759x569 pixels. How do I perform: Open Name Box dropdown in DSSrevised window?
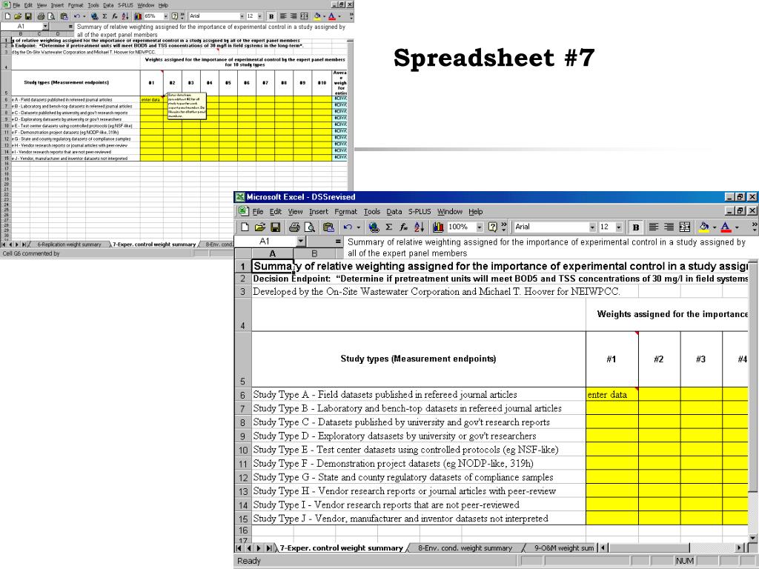(x=301, y=242)
